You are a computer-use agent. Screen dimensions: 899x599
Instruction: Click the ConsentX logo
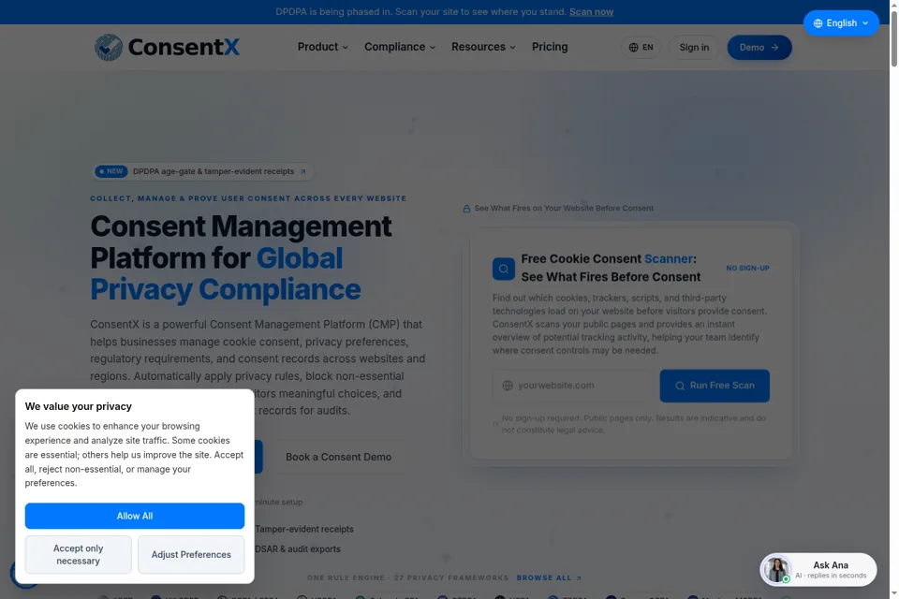pos(167,47)
